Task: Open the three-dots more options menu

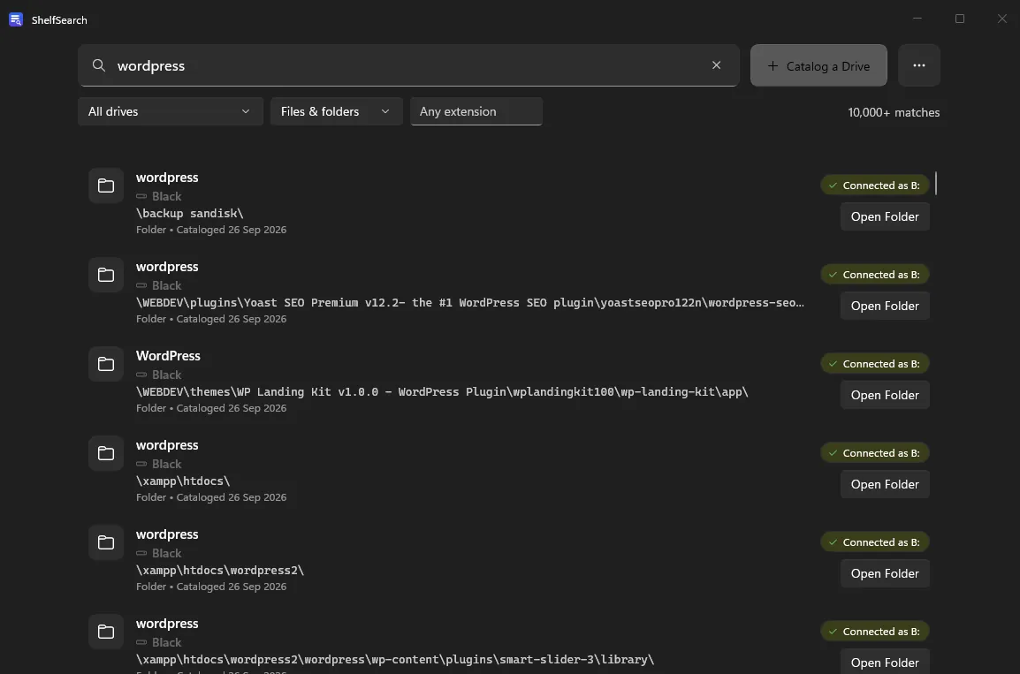Action: coord(918,65)
